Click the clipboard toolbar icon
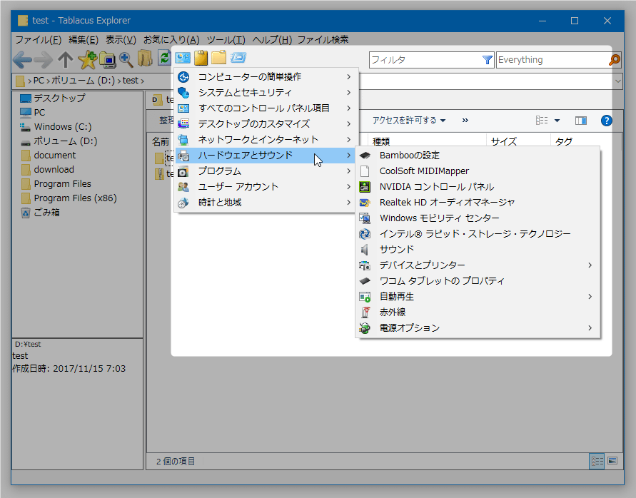Image resolution: width=636 pixels, height=498 pixels. pos(201,58)
